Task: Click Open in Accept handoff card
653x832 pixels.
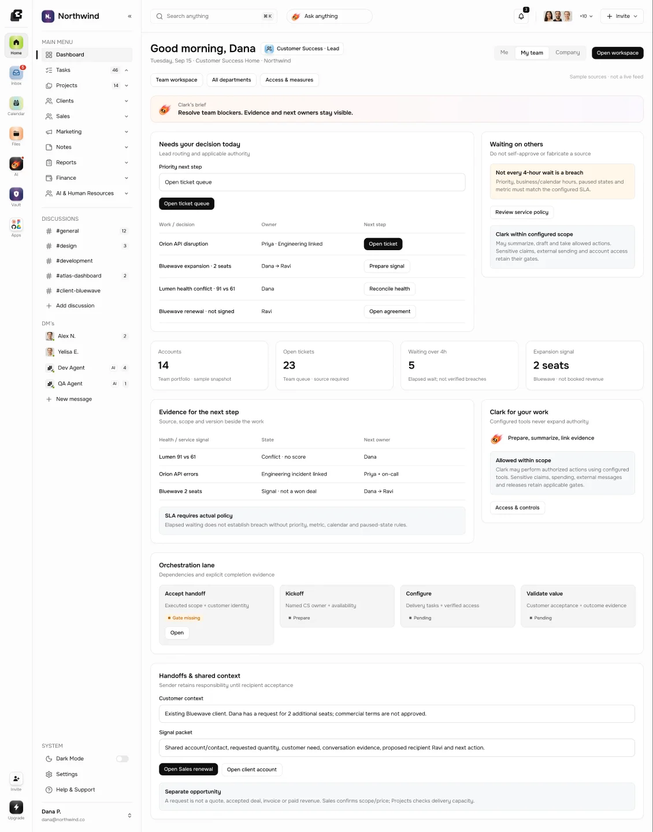Action: tap(177, 633)
